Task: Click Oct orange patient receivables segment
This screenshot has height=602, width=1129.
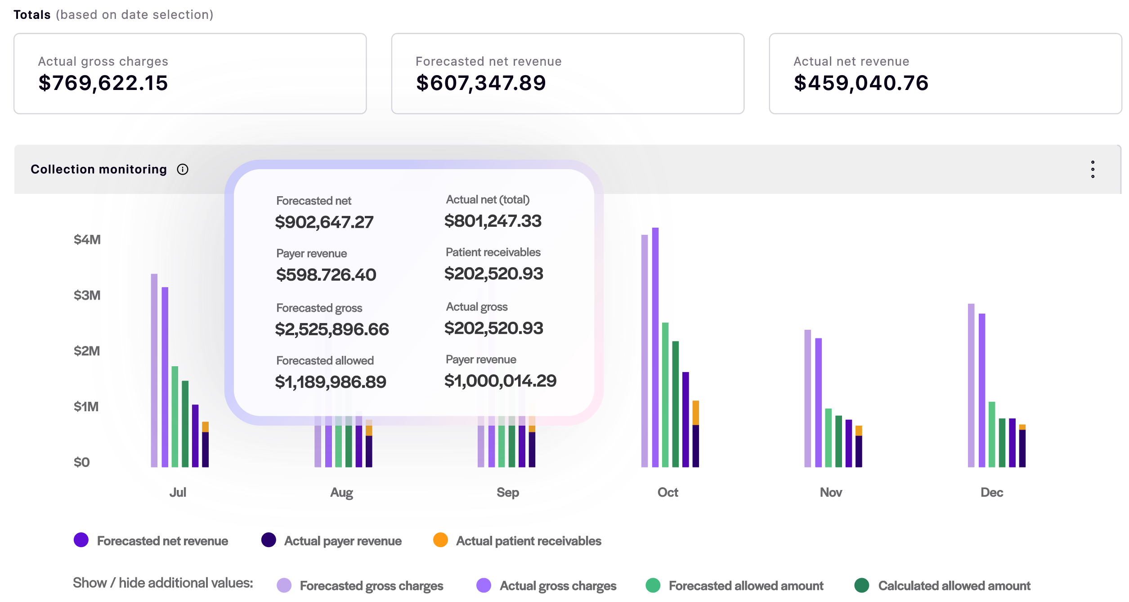Action: pos(696,412)
